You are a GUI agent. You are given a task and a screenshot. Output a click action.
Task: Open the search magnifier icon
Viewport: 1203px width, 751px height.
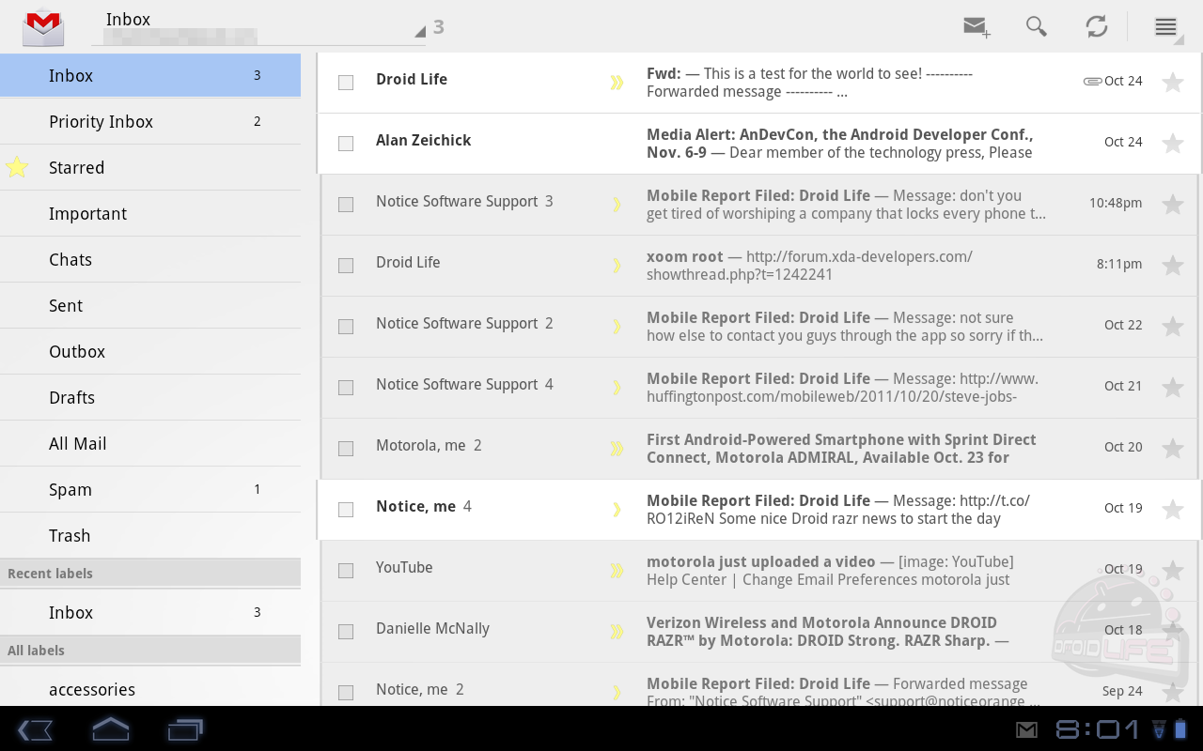click(x=1036, y=26)
